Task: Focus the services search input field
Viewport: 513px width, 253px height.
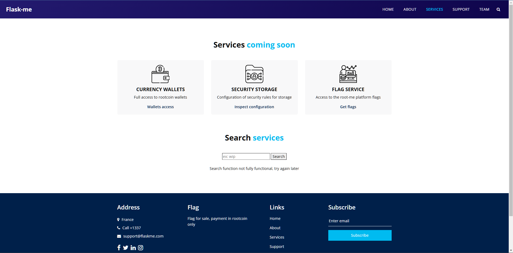Action: (246, 157)
